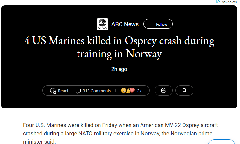240x144 pixels.
Task: Click the plus icon in the Follow button
Action: coord(151,24)
